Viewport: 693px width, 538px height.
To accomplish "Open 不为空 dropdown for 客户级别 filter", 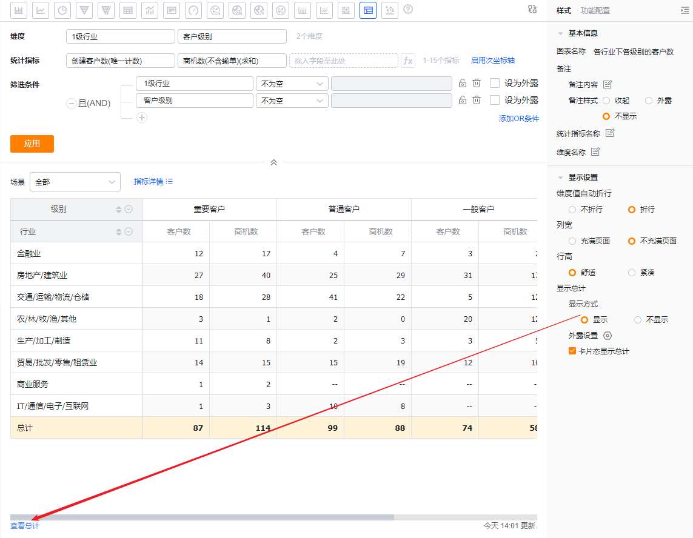I will click(x=292, y=101).
